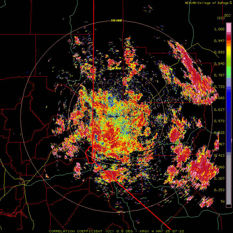The image size is (233, 233).
Task: Click the gray bottom segment of the color bar
Action: pos(229,180)
